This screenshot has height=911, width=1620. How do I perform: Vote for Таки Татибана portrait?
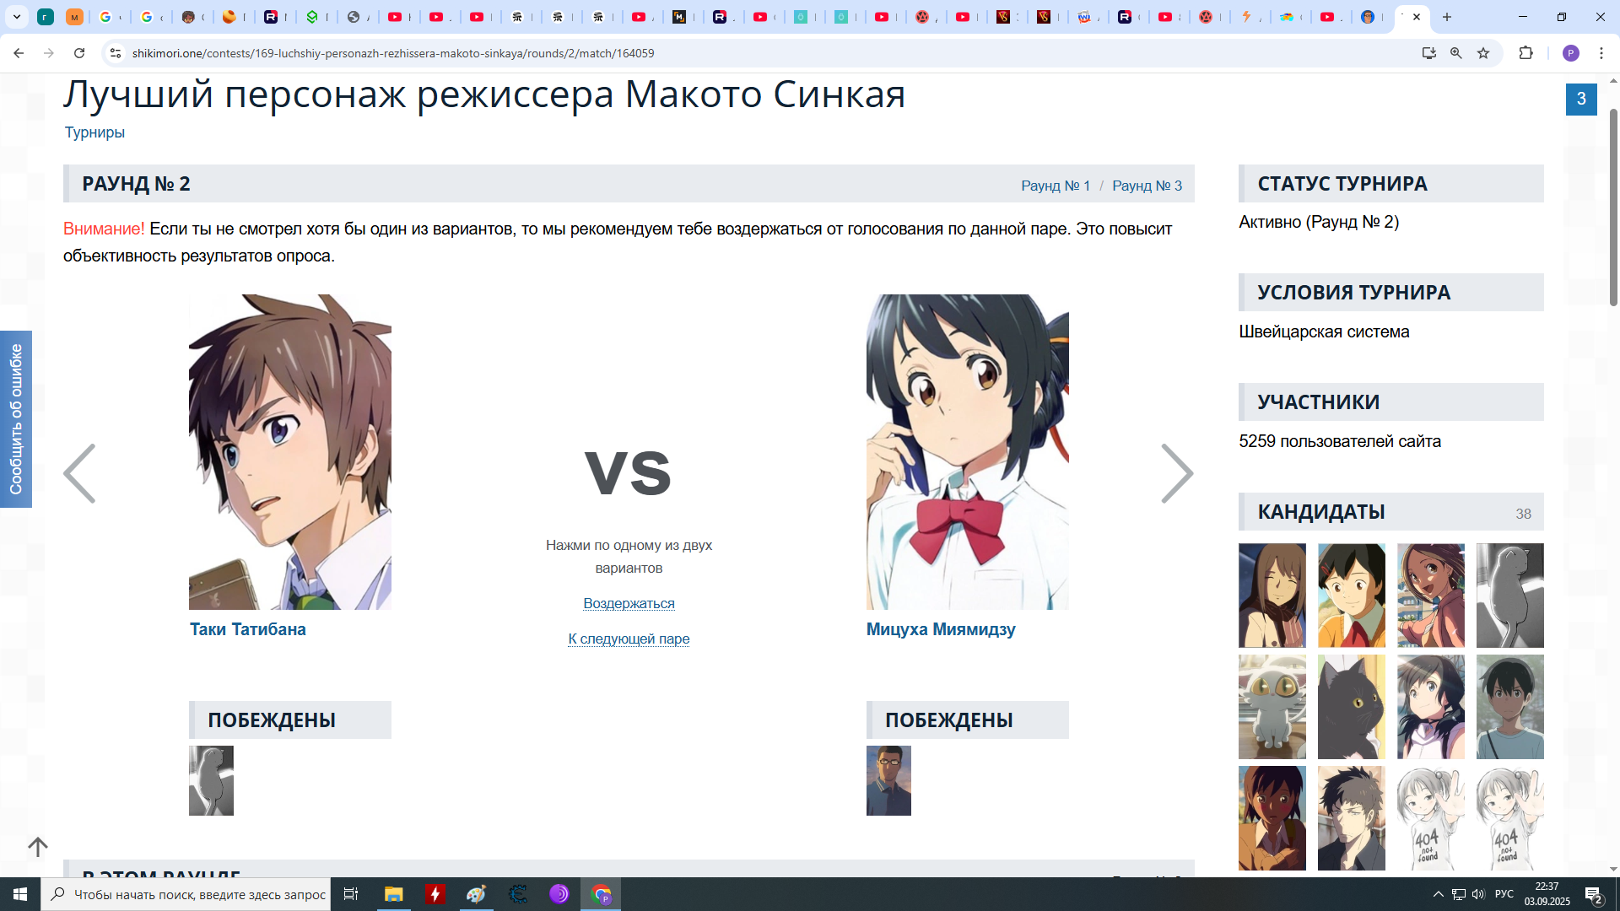pyautogui.click(x=289, y=451)
